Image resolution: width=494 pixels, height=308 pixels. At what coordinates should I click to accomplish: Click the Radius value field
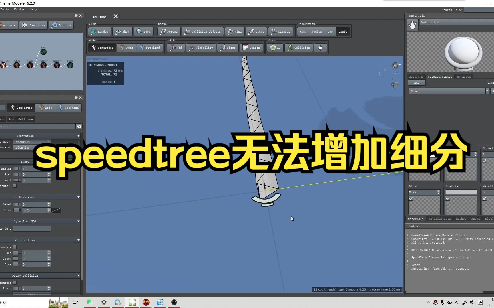35,169
